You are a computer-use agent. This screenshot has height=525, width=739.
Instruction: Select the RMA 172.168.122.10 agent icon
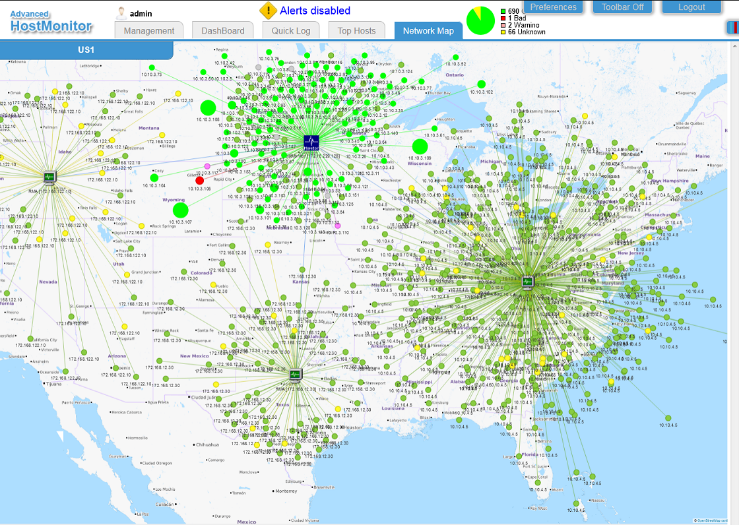(49, 177)
